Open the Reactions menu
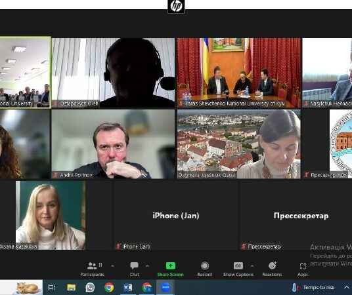Screen dimensions: 352x295 pos(272,269)
